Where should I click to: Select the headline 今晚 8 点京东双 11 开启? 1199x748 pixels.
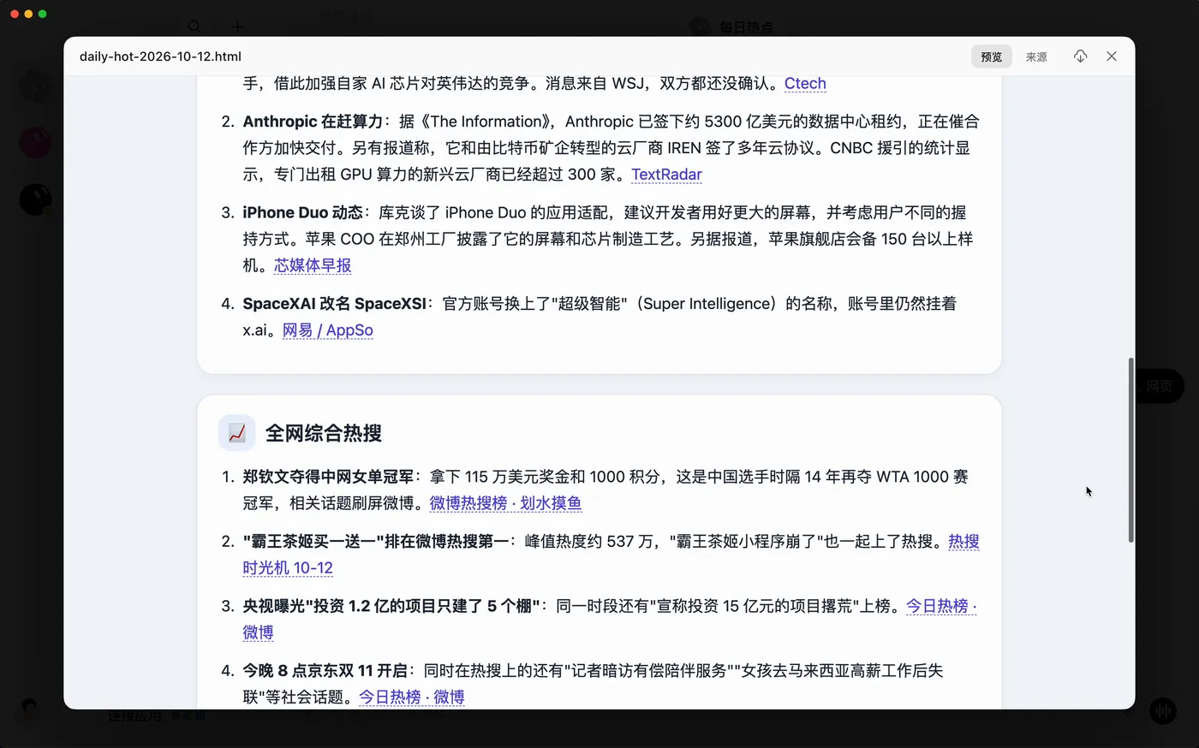[x=325, y=671]
